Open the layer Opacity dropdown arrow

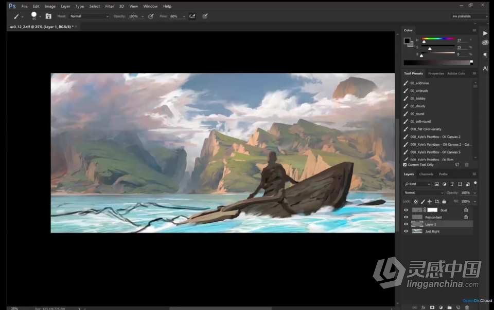click(475, 193)
